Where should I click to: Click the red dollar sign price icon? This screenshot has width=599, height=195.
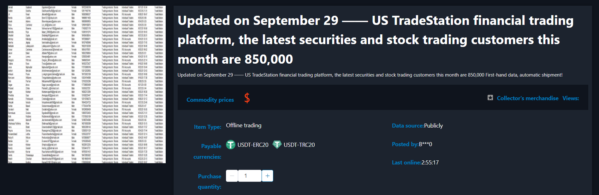[247, 98]
